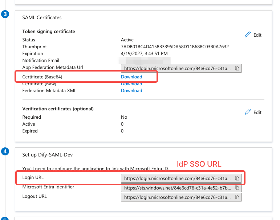This screenshot has height=220, width=280.
Task: Click the Status value Active
Action: point(127,40)
